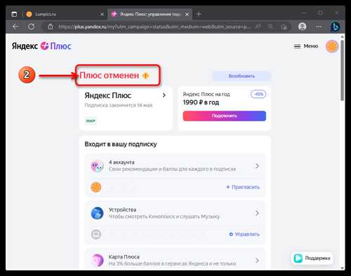Go back with the browser back arrow
The width and height of the screenshot is (351, 276).
(15, 27)
